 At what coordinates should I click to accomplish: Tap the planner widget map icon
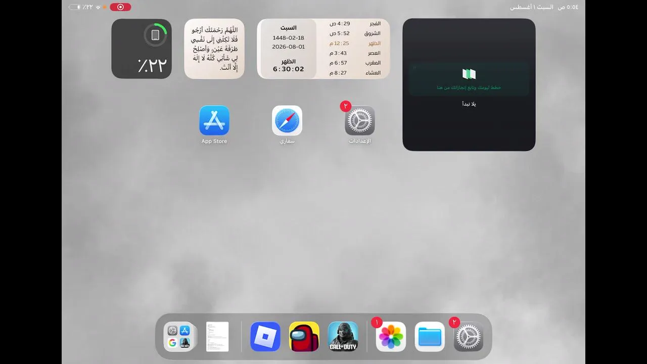tap(469, 74)
